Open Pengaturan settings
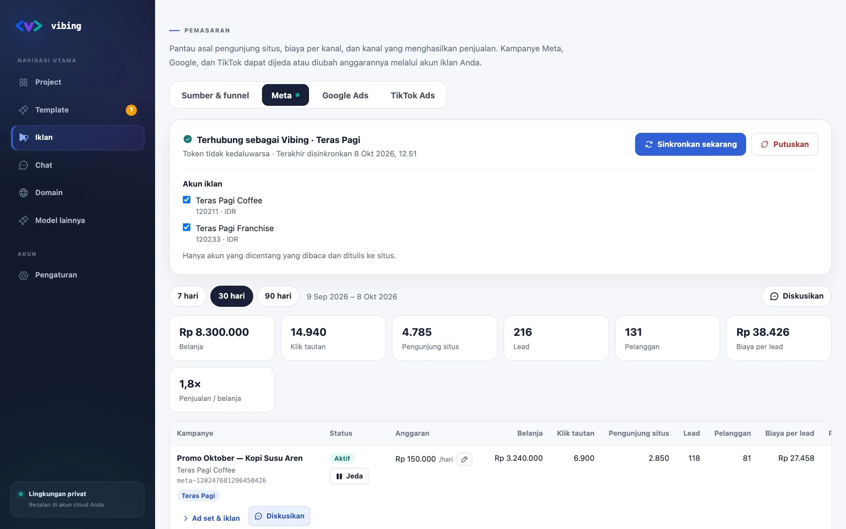This screenshot has height=529, width=846. point(78,275)
